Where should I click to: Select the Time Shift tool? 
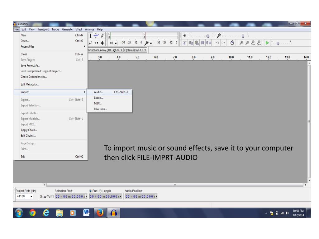coord(96,43)
